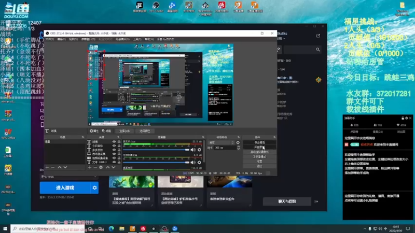Click 停止推流 button in OBS controls
Screen dimensions: 415x233
click(259, 143)
